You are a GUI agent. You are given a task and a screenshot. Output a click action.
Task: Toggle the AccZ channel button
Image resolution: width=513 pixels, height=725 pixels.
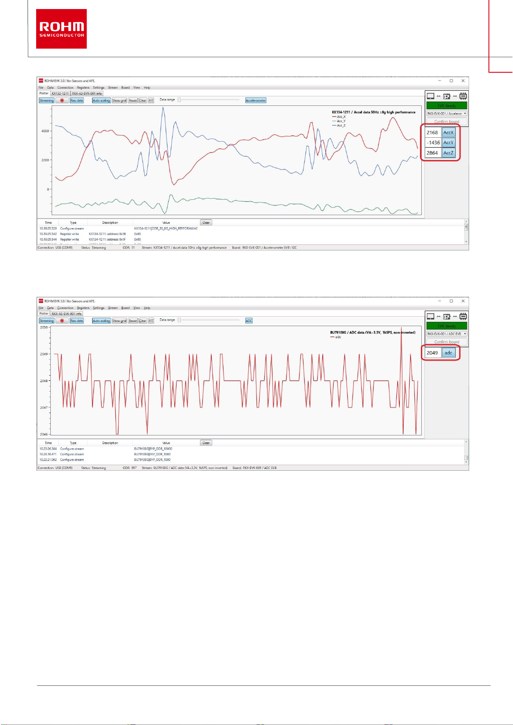tap(448, 153)
